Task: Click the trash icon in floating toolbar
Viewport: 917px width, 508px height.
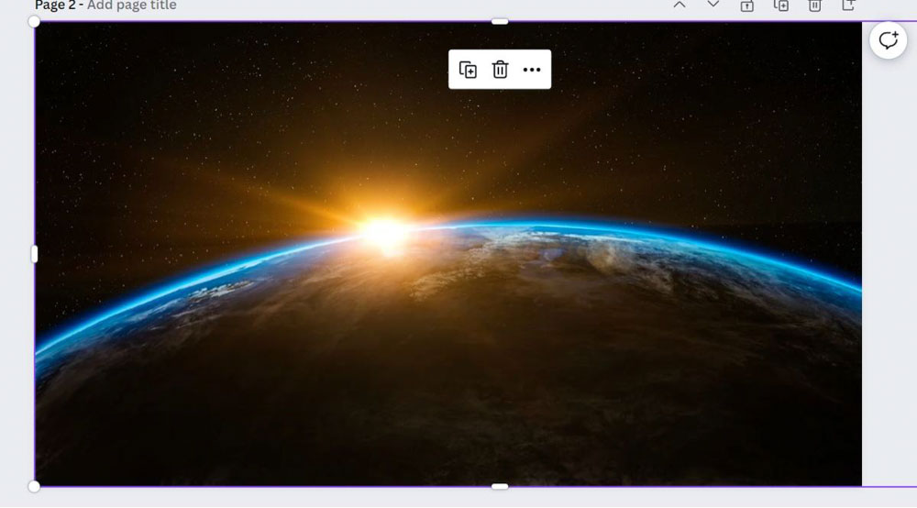Action: 500,70
